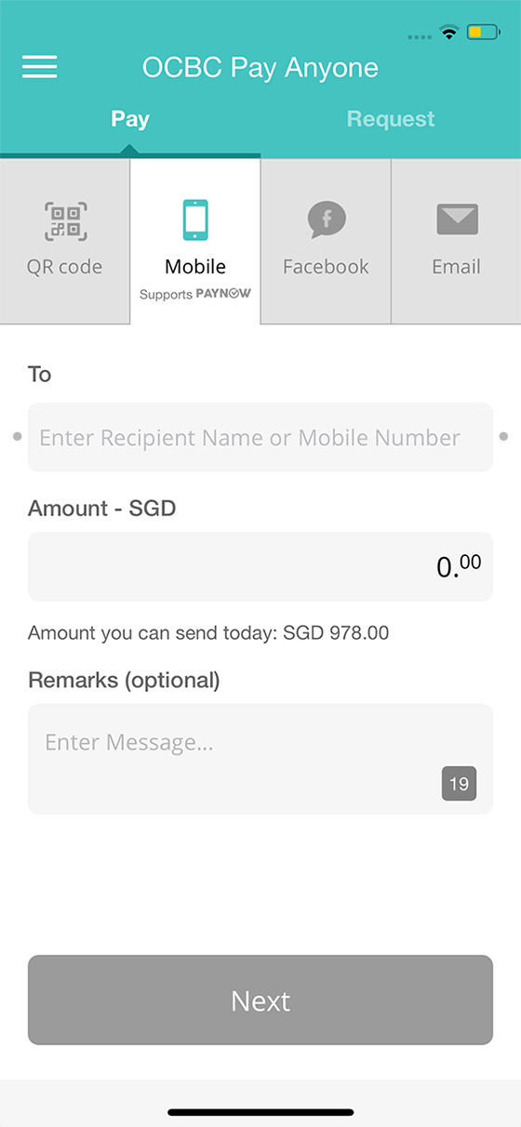Click the Enter Message remarks box
Viewport: 521px width, 1127px height.
click(260, 759)
